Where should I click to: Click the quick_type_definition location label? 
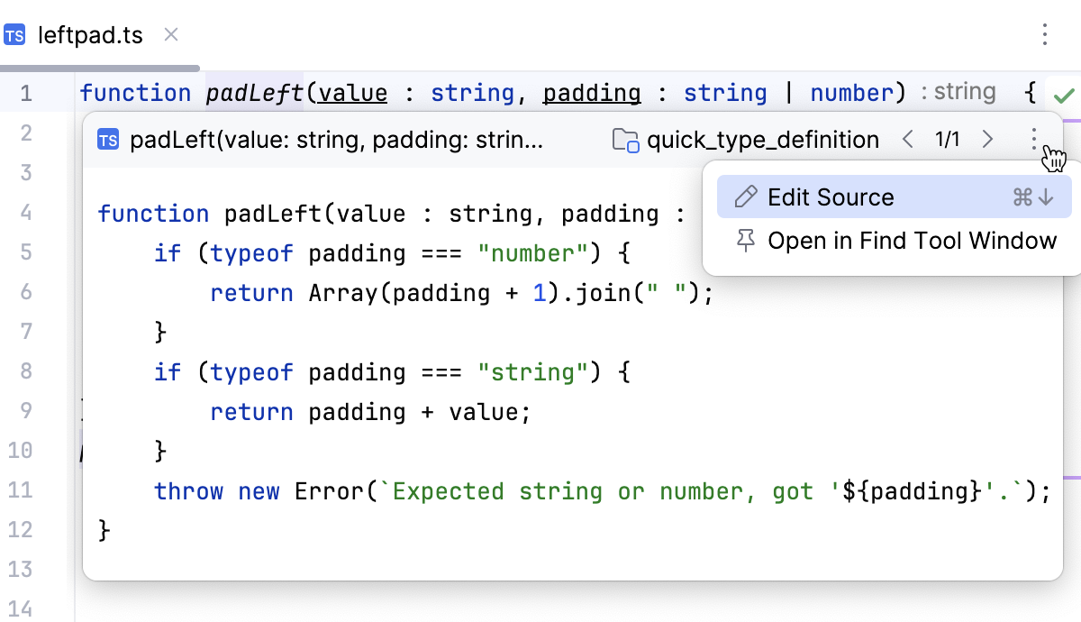(763, 140)
